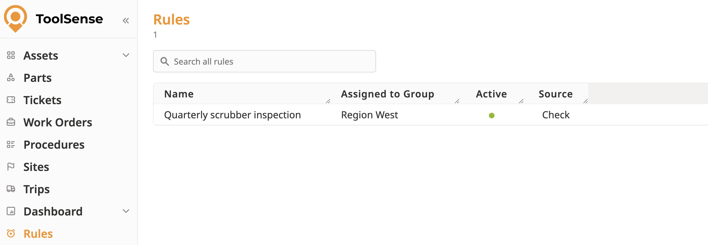This screenshot has height=245, width=708.
Task: Click the Work Orders briefcase icon
Action: (11, 122)
